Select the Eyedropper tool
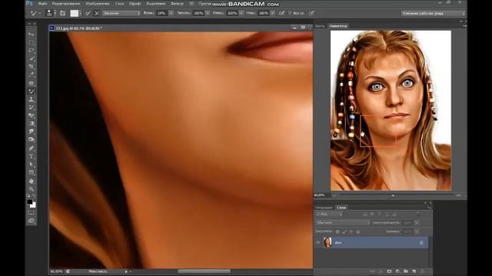This screenshot has height=276, width=492. pyautogui.click(x=32, y=74)
